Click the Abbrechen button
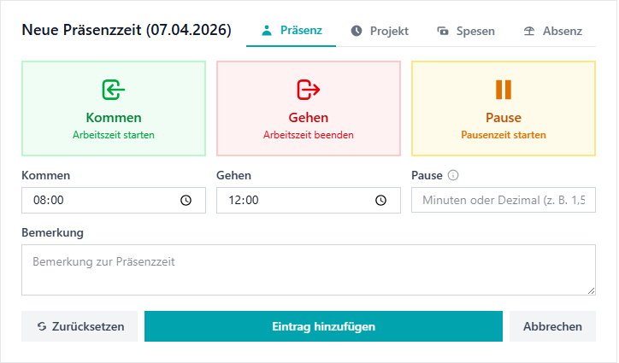The height and width of the screenshot is (363, 619). coord(552,326)
